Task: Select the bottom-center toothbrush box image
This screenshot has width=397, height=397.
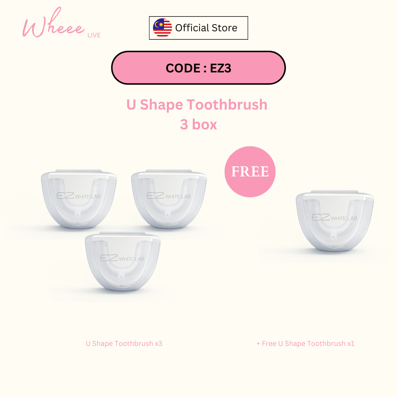Action: (x=122, y=261)
